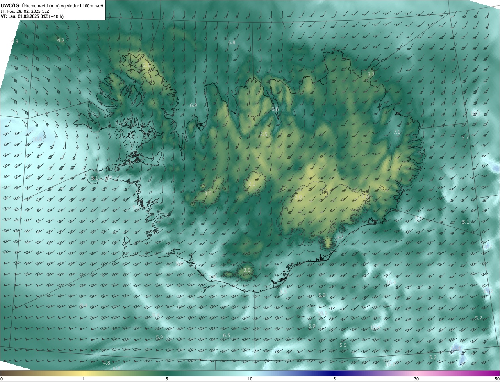Click the 5.7 value label on the map
Screen dimensions: 500x382
click(465, 137)
